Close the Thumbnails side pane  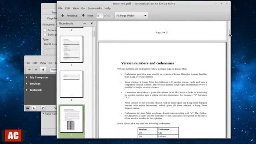coord(92,24)
